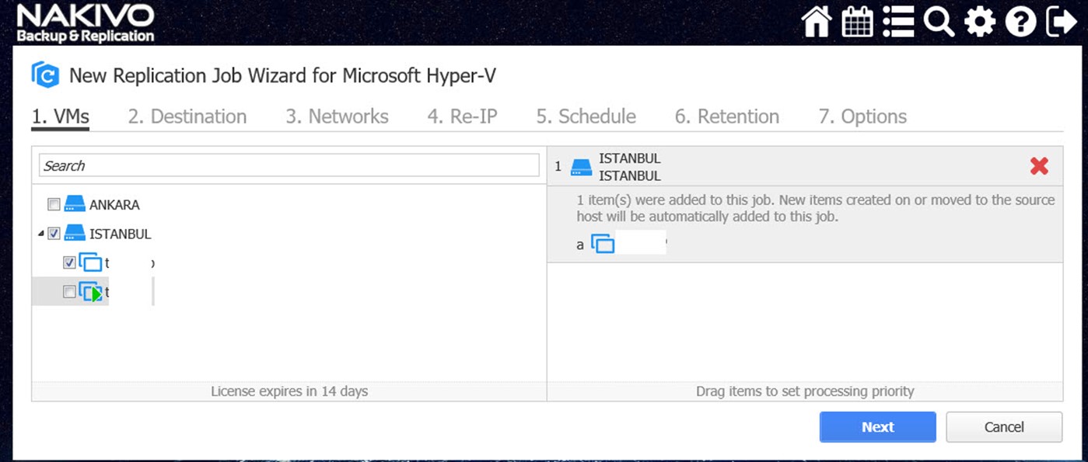This screenshot has height=462, width=1088.
Task: Click the ANKARA host icon in the tree
Action: [x=75, y=205]
